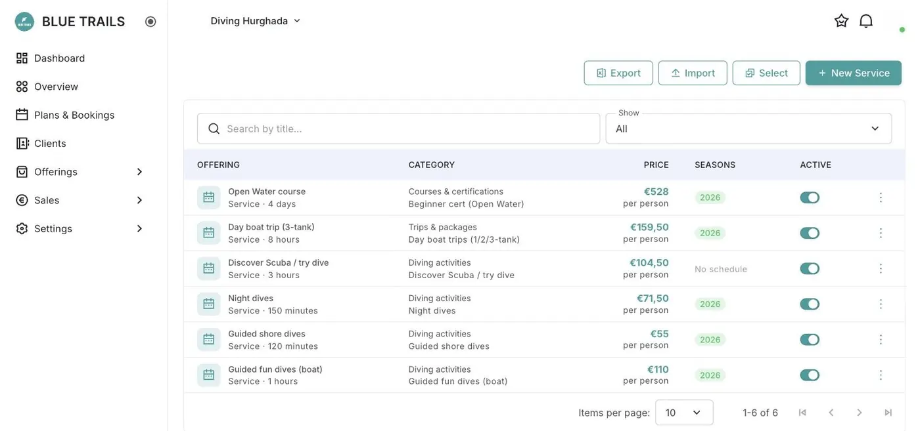Image resolution: width=920 pixels, height=431 pixels.
Task: Click the Guided fun dives calendar icon
Action: click(x=209, y=375)
